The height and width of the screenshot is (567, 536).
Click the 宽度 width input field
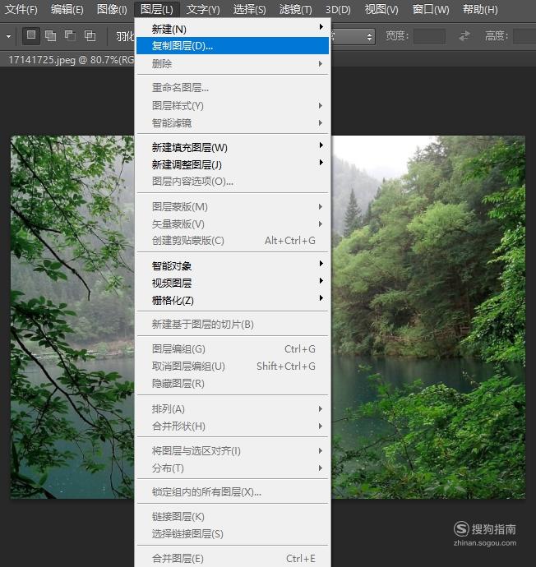coord(429,36)
